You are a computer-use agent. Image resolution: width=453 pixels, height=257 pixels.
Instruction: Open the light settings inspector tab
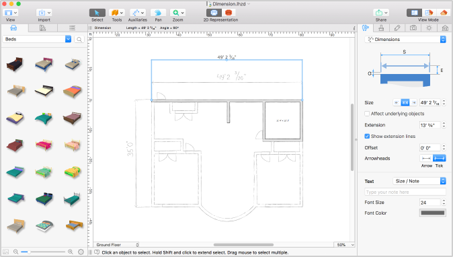click(x=429, y=28)
